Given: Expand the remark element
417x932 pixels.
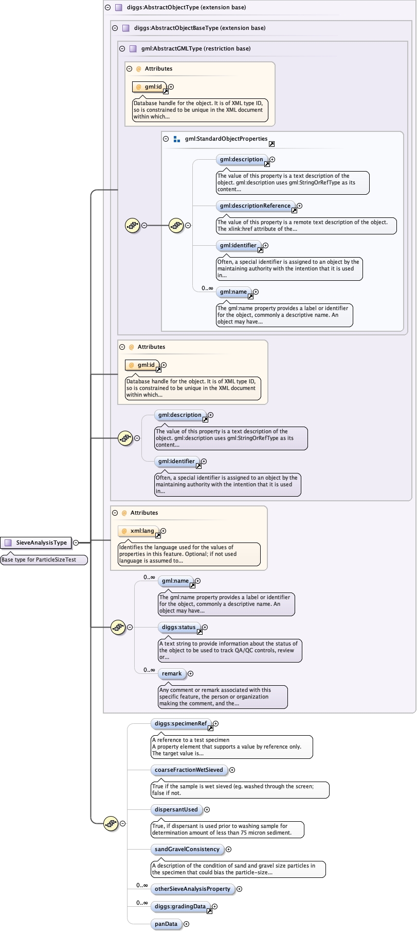Looking at the screenshot, I should pos(190,674).
